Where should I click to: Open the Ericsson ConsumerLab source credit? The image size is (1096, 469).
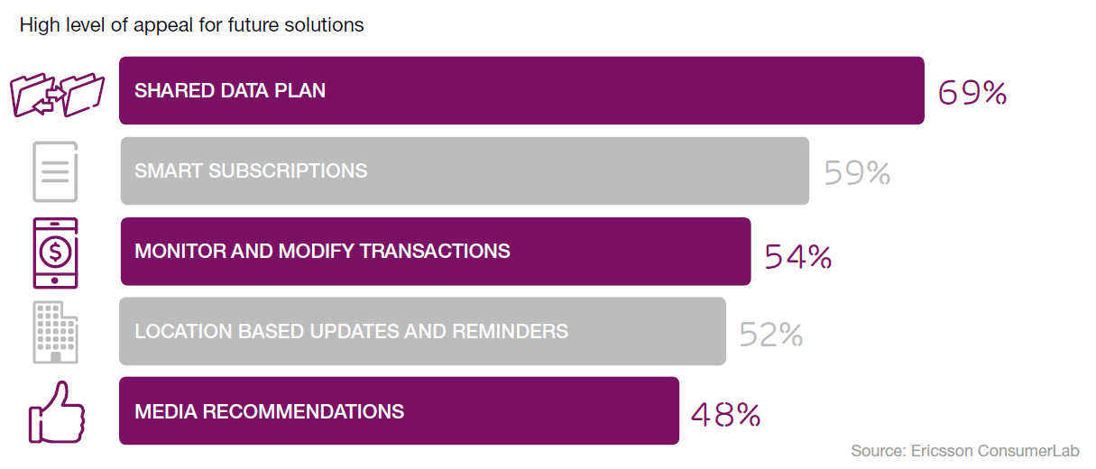point(965,451)
